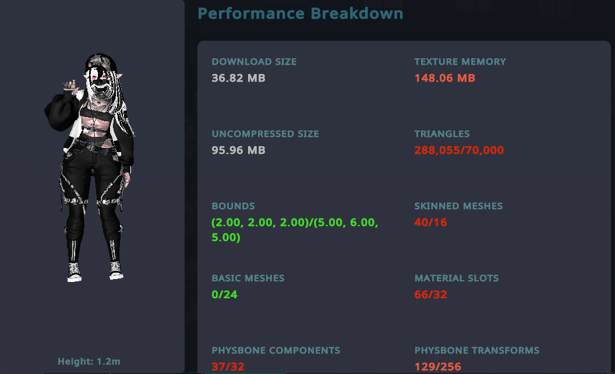615x374 pixels.
Task: Select the 288,055/70,000 triangles value
Action: pos(459,150)
